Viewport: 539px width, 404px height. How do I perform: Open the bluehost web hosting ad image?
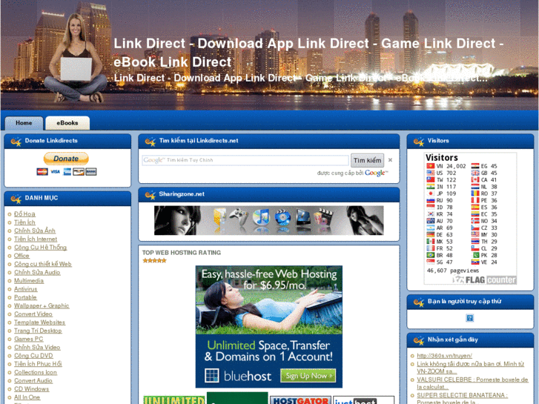pyautogui.click(x=269, y=326)
